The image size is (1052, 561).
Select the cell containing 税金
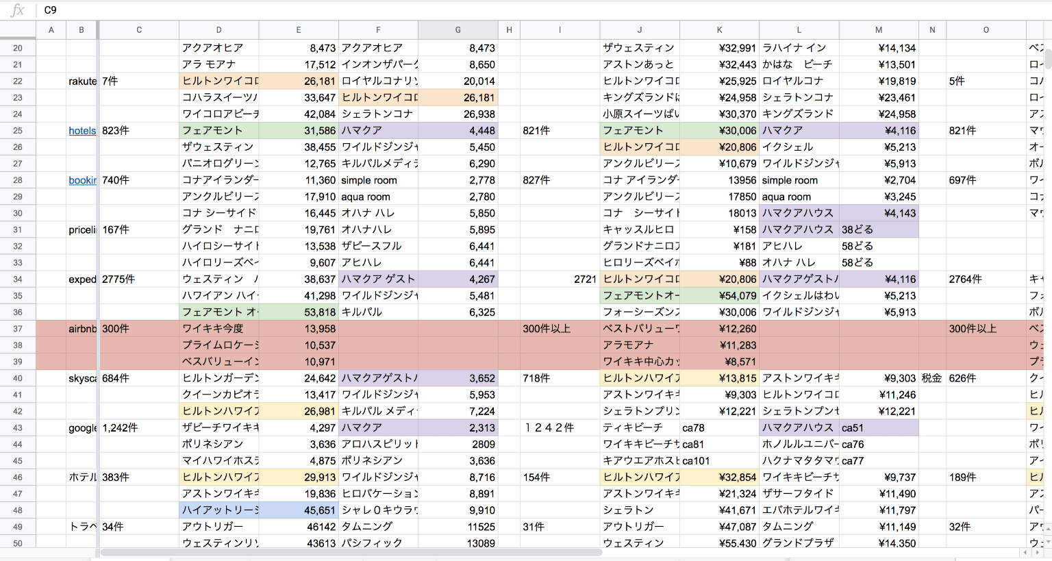coord(932,378)
